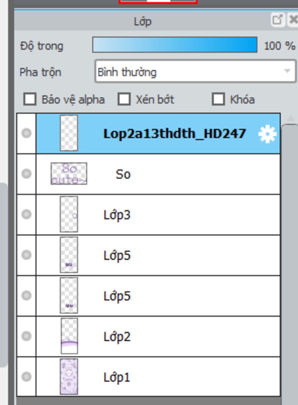This screenshot has width=298, height=405.
Task: Click the So cute layer thumbnail
Action: (x=69, y=174)
